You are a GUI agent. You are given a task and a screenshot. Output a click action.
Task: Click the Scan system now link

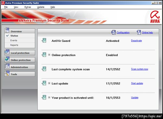click(x=140, y=69)
